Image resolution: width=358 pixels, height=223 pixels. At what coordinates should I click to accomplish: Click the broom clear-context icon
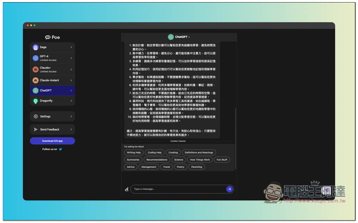(x=126, y=189)
